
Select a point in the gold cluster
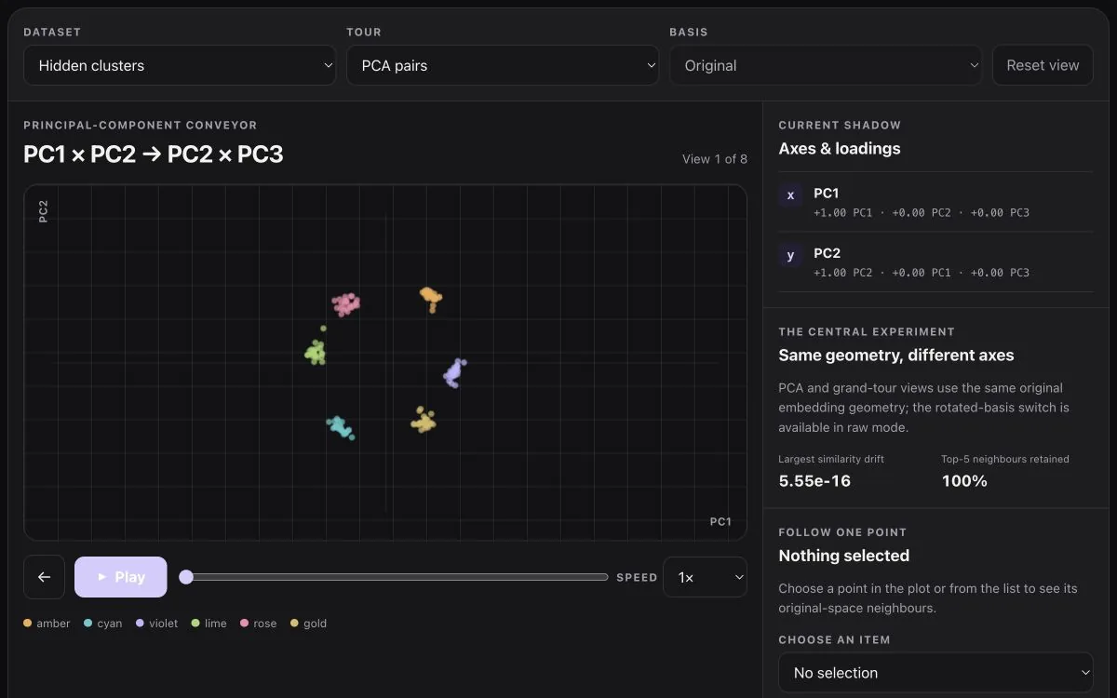pyautogui.click(x=424, y=423)
